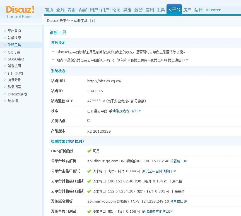Go to the 门户 tab
The width and height of the screenshot is (241, 216).
(105, 10)
